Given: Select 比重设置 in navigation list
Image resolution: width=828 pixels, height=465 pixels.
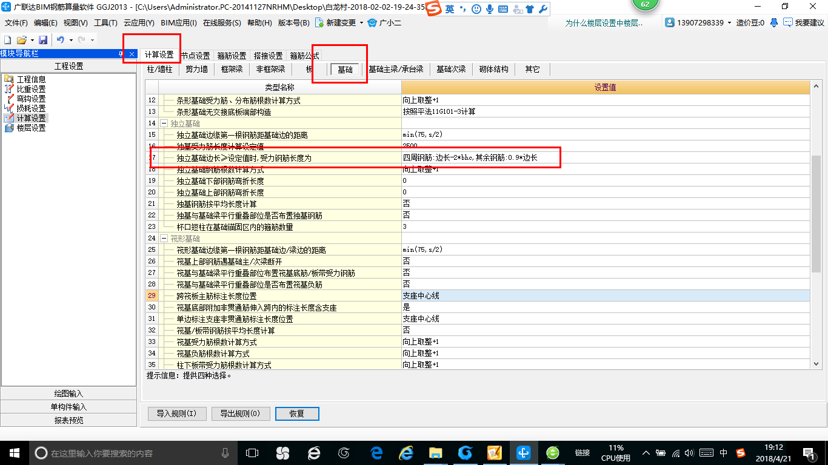Looking at the screenshot, I should (30, 89).
